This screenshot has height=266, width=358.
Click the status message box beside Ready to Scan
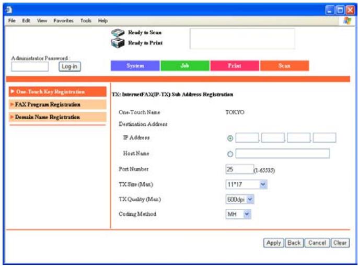tap(242, 39)
